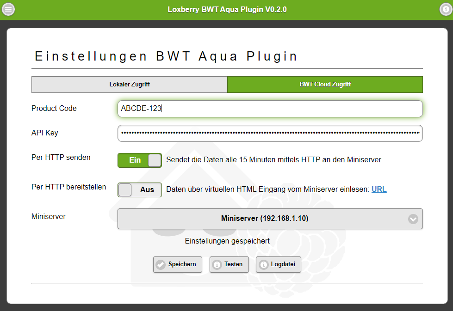Open the Logdatei button
453x311 pixels.
[x=278, y=264]
